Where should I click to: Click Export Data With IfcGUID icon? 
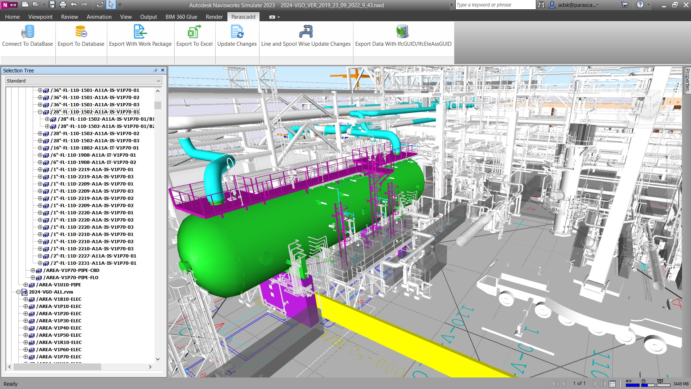pyautogui.click(x=402, y=32)
